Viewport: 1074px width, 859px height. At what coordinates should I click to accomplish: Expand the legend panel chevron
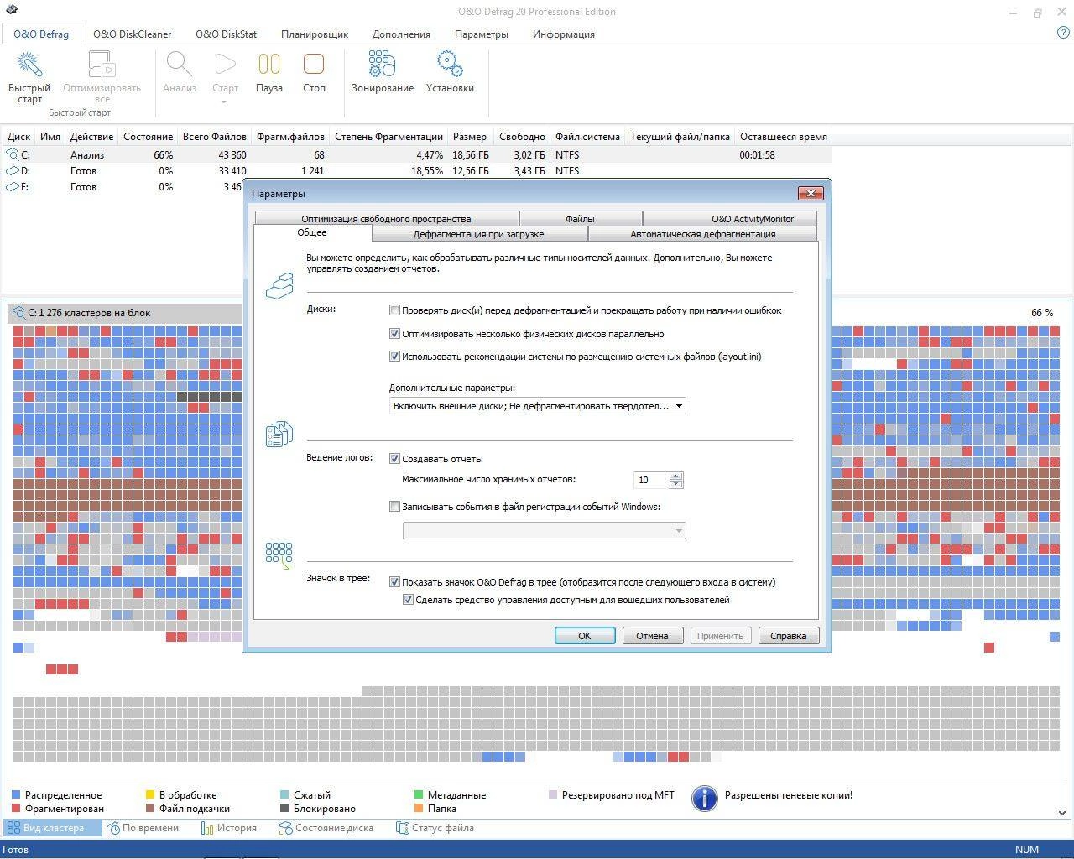(1062, 812)
